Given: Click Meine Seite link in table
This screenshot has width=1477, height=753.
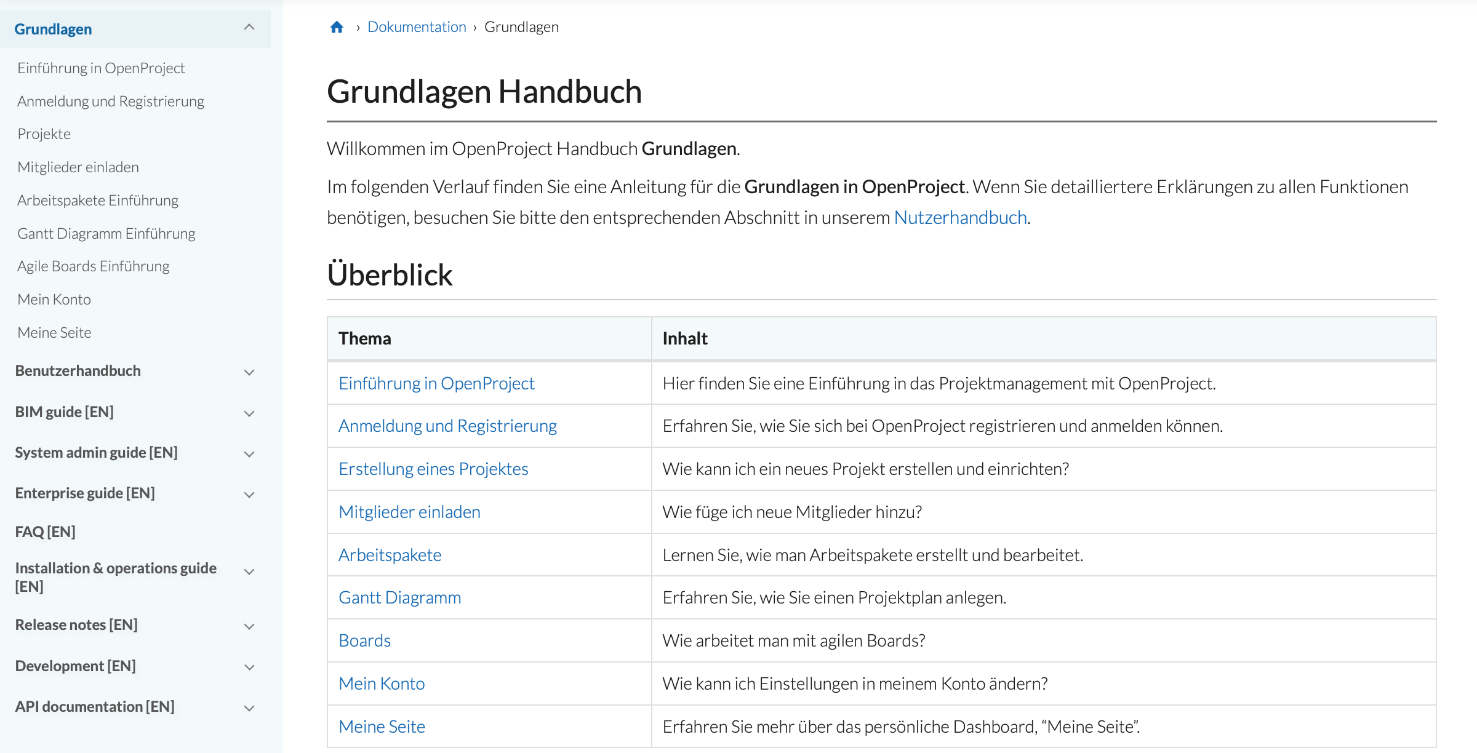Looking at the screenshot, I should [382, 727].
